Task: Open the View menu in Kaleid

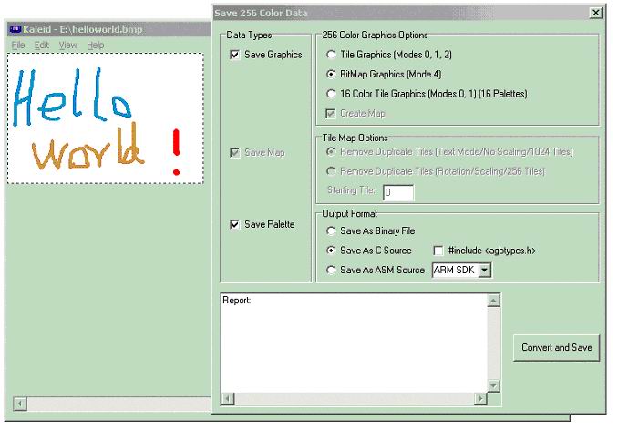Action: (68, 46)
